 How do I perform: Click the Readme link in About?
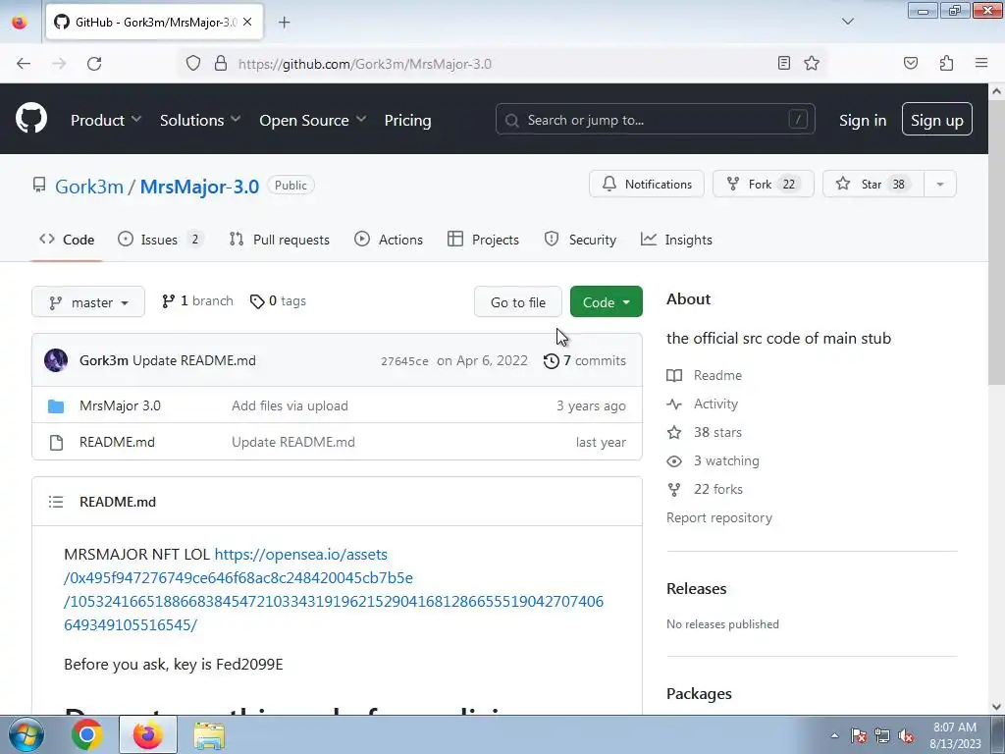pos(705,375)
